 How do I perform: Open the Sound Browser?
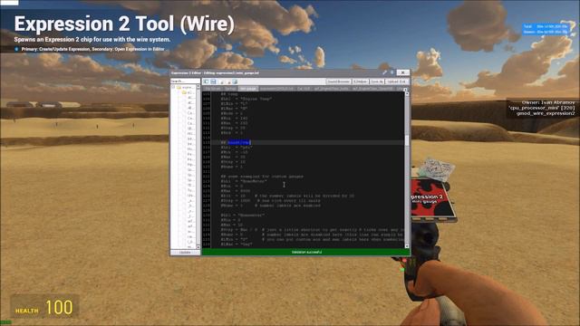tap(338, 81)
